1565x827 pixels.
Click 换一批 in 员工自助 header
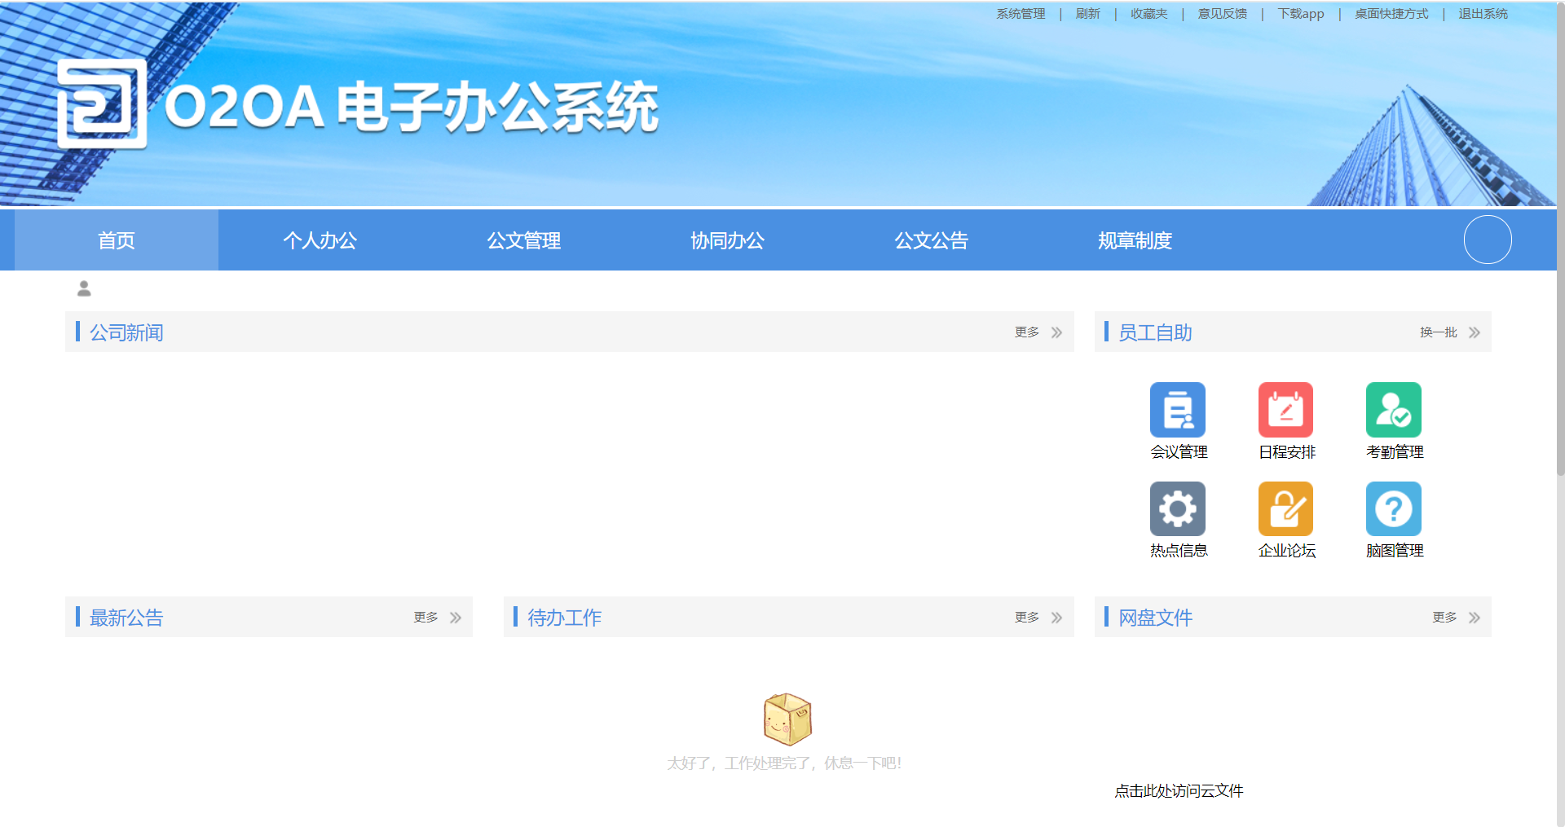(1439, 332)
